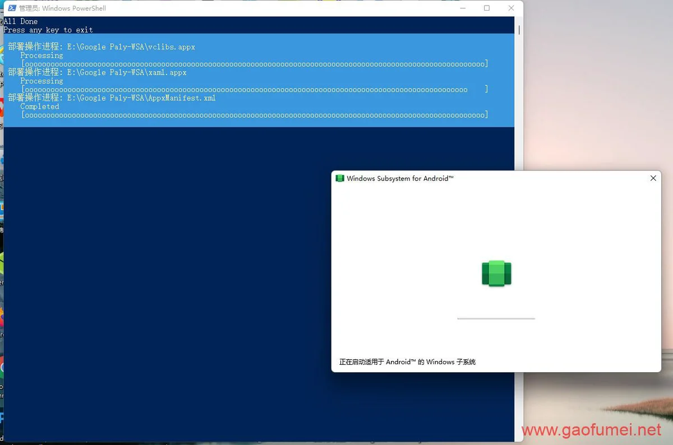Click the PowerShell vertical scrollbar thumb
Screen dimensions: 673x445
coord(519,29)
